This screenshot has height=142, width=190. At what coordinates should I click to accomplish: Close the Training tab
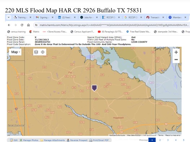coord(30,17)
